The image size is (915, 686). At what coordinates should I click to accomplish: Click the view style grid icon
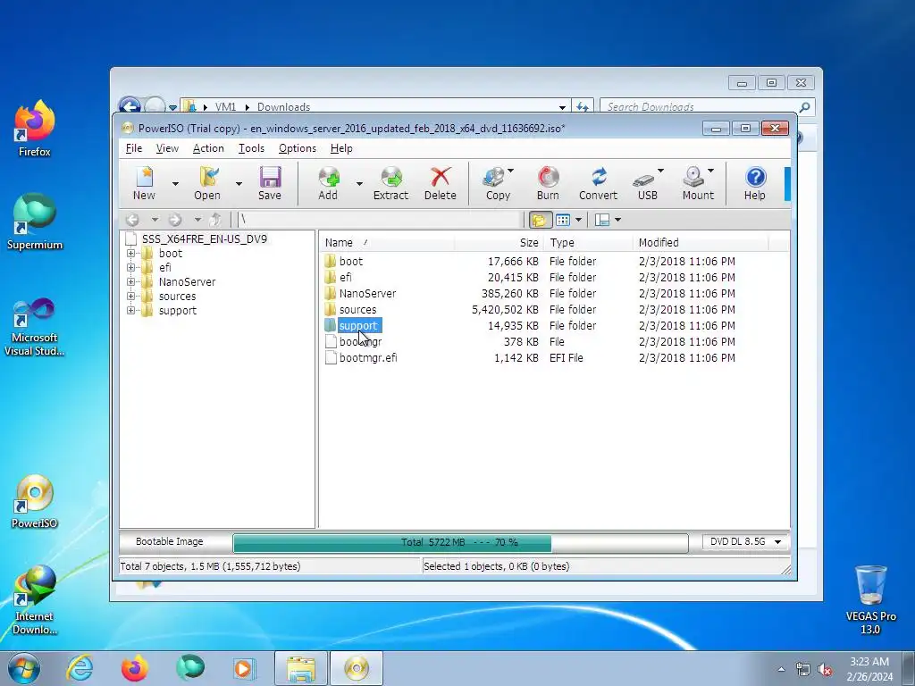[x=563, y=220]
